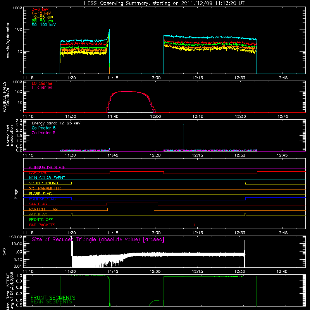
Task: Click the 12:30 label under the modulation panel
Action: (x=240, y=155)
